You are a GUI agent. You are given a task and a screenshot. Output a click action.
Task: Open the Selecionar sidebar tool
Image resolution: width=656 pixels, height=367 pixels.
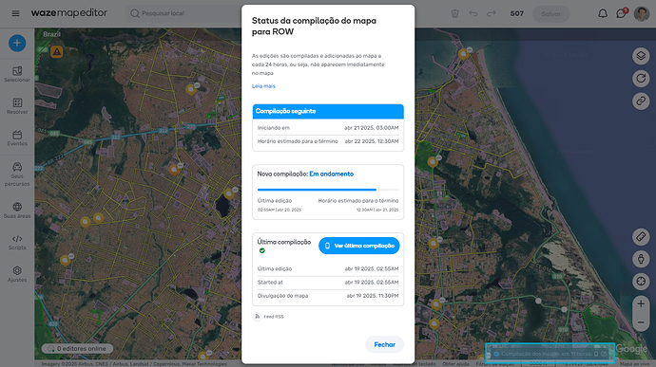[17, 74]
